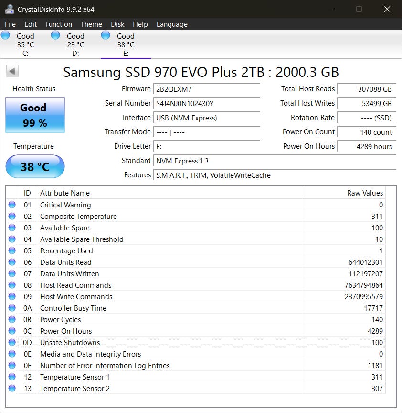Click the Total Host Reads value 307088 GB
402x413 pixels.
pyautogui.click(x=367, y=89)
